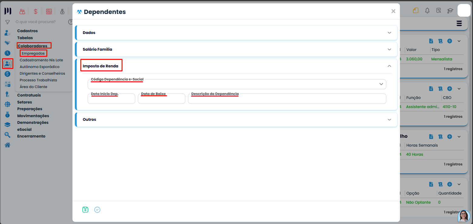Image resolution: width=473 pixels, height=224 pixels.
Task: Collapse the Imposto de Renda section
Action: (390, 66)
